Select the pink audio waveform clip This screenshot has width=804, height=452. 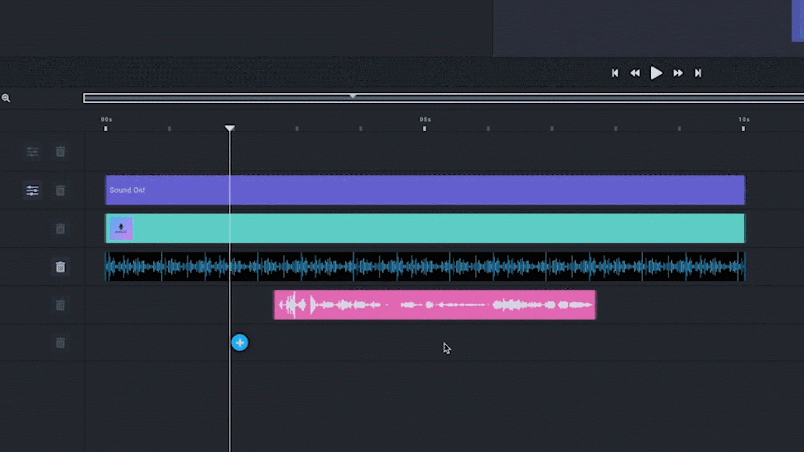pos(435,305)
